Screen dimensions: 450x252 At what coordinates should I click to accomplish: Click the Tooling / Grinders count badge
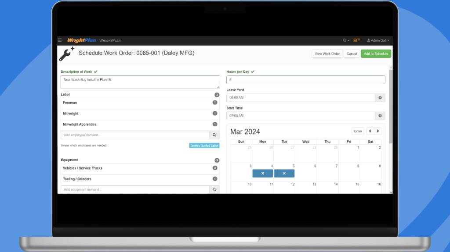214,179
